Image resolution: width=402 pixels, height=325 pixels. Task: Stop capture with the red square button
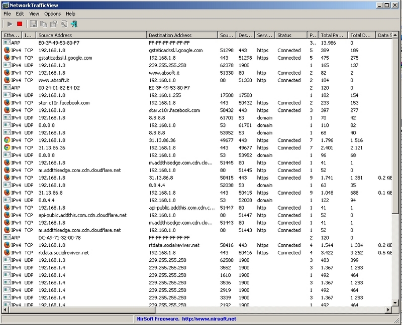(20, 24)
